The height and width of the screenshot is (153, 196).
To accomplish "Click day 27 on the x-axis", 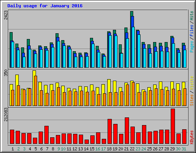I will pos(161,149).
